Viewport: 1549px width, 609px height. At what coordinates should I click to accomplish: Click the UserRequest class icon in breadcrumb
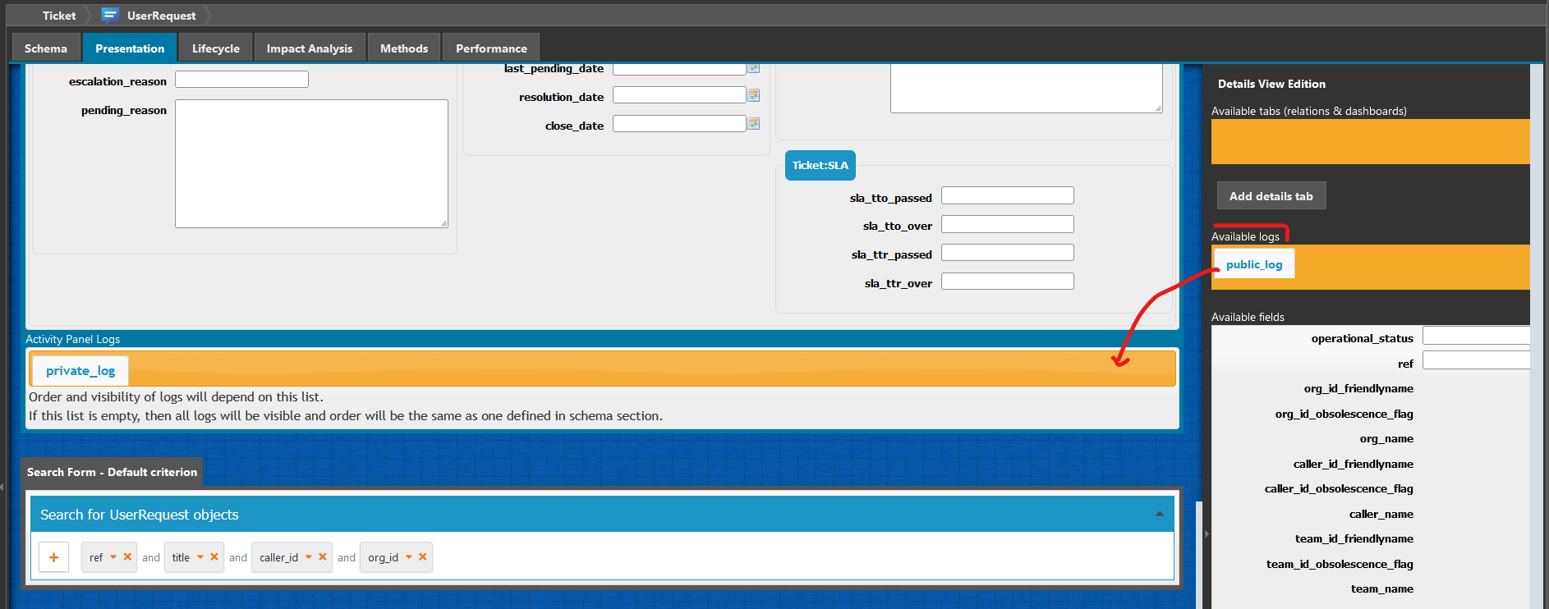[x=110, y=15]
